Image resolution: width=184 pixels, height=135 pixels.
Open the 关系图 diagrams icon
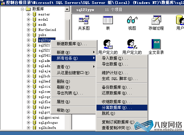click(x=84, y=20)
